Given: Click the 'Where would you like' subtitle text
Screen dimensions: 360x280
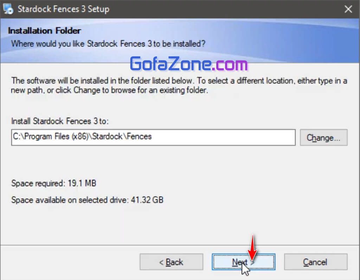Looking at the screenshot, I should click(x=108, y=44).
